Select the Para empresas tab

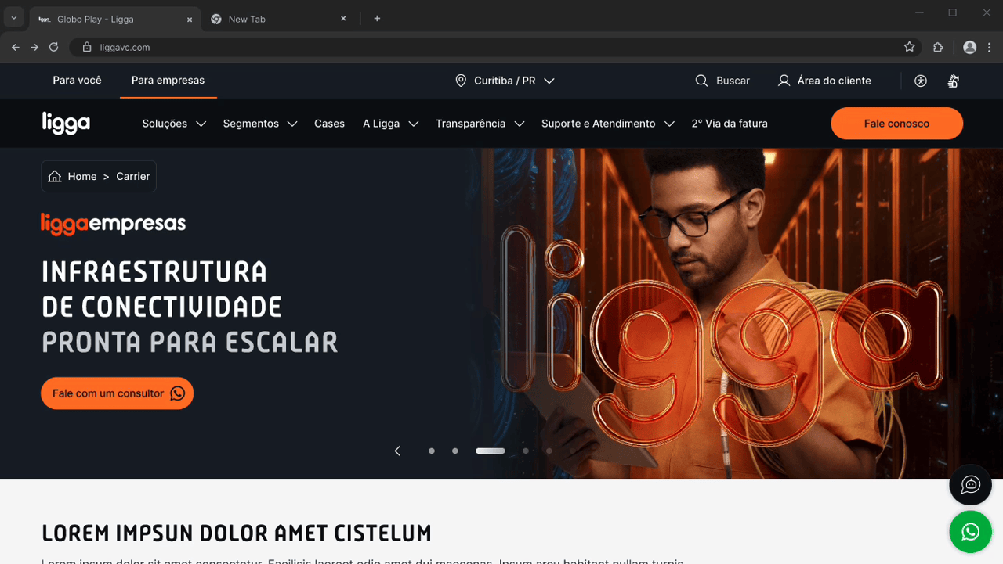coord(168,80)
